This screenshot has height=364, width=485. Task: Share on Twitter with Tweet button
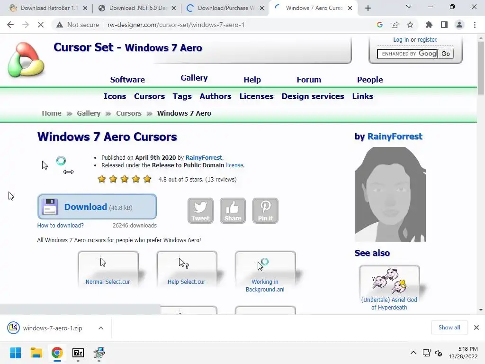200,210
